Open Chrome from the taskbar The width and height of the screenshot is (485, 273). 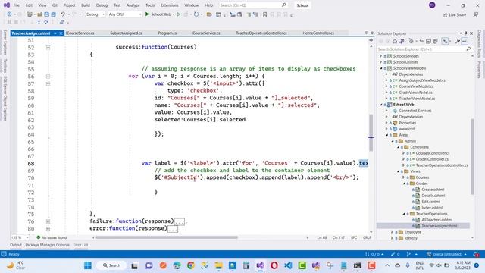coord(191,265)
